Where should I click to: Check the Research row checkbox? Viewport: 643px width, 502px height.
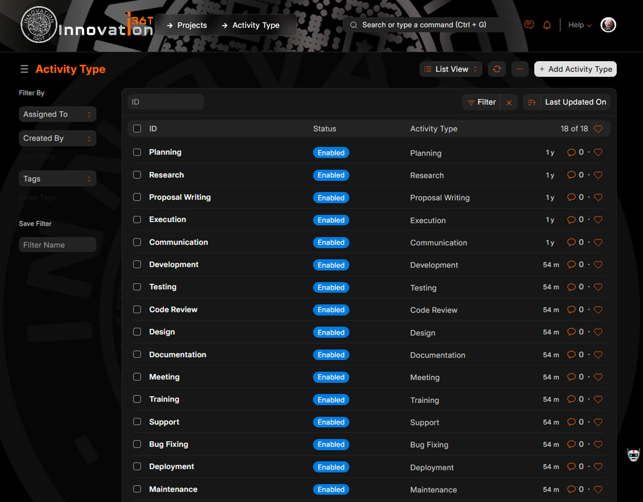[x=137, y=175]
